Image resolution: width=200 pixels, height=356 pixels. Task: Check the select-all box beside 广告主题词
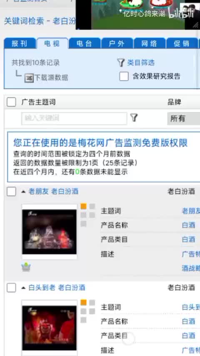tap(11, 102)
